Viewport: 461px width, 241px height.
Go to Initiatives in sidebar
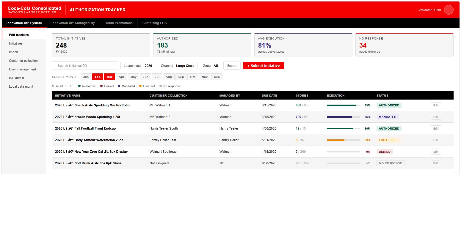[x=24, y=43]
